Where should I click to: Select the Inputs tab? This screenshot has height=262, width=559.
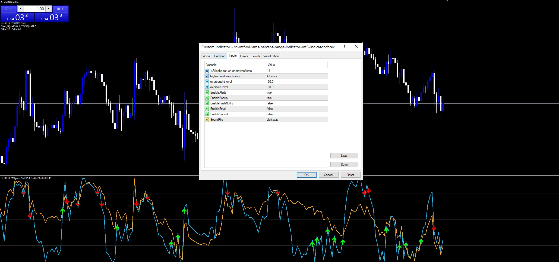coord(233,56)
